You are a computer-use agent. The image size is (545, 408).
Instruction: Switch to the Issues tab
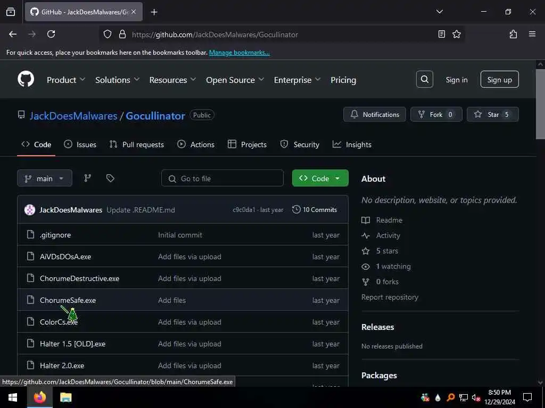(x=80, y=144)
